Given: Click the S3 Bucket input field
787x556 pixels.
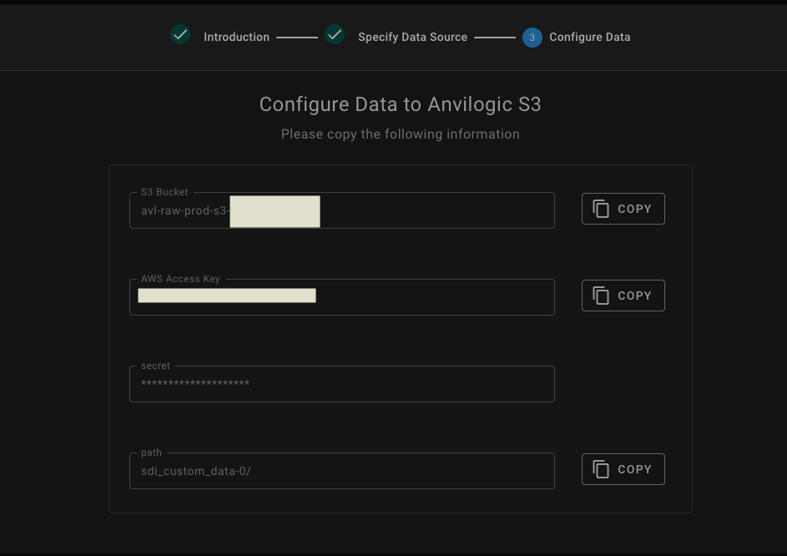Looking at the screenshot, I should pos(342,210).
